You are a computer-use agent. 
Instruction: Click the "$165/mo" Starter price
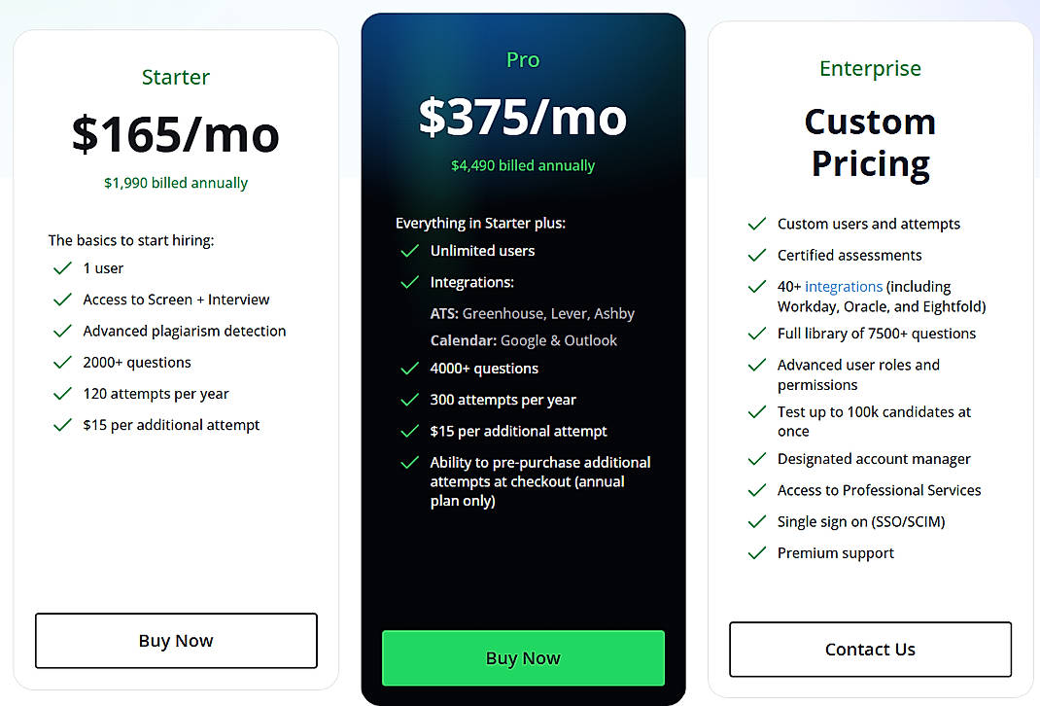(x=175, y=134)
